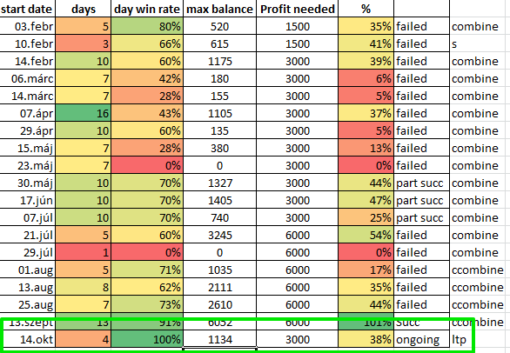Click the red 1 days cell

84,252
